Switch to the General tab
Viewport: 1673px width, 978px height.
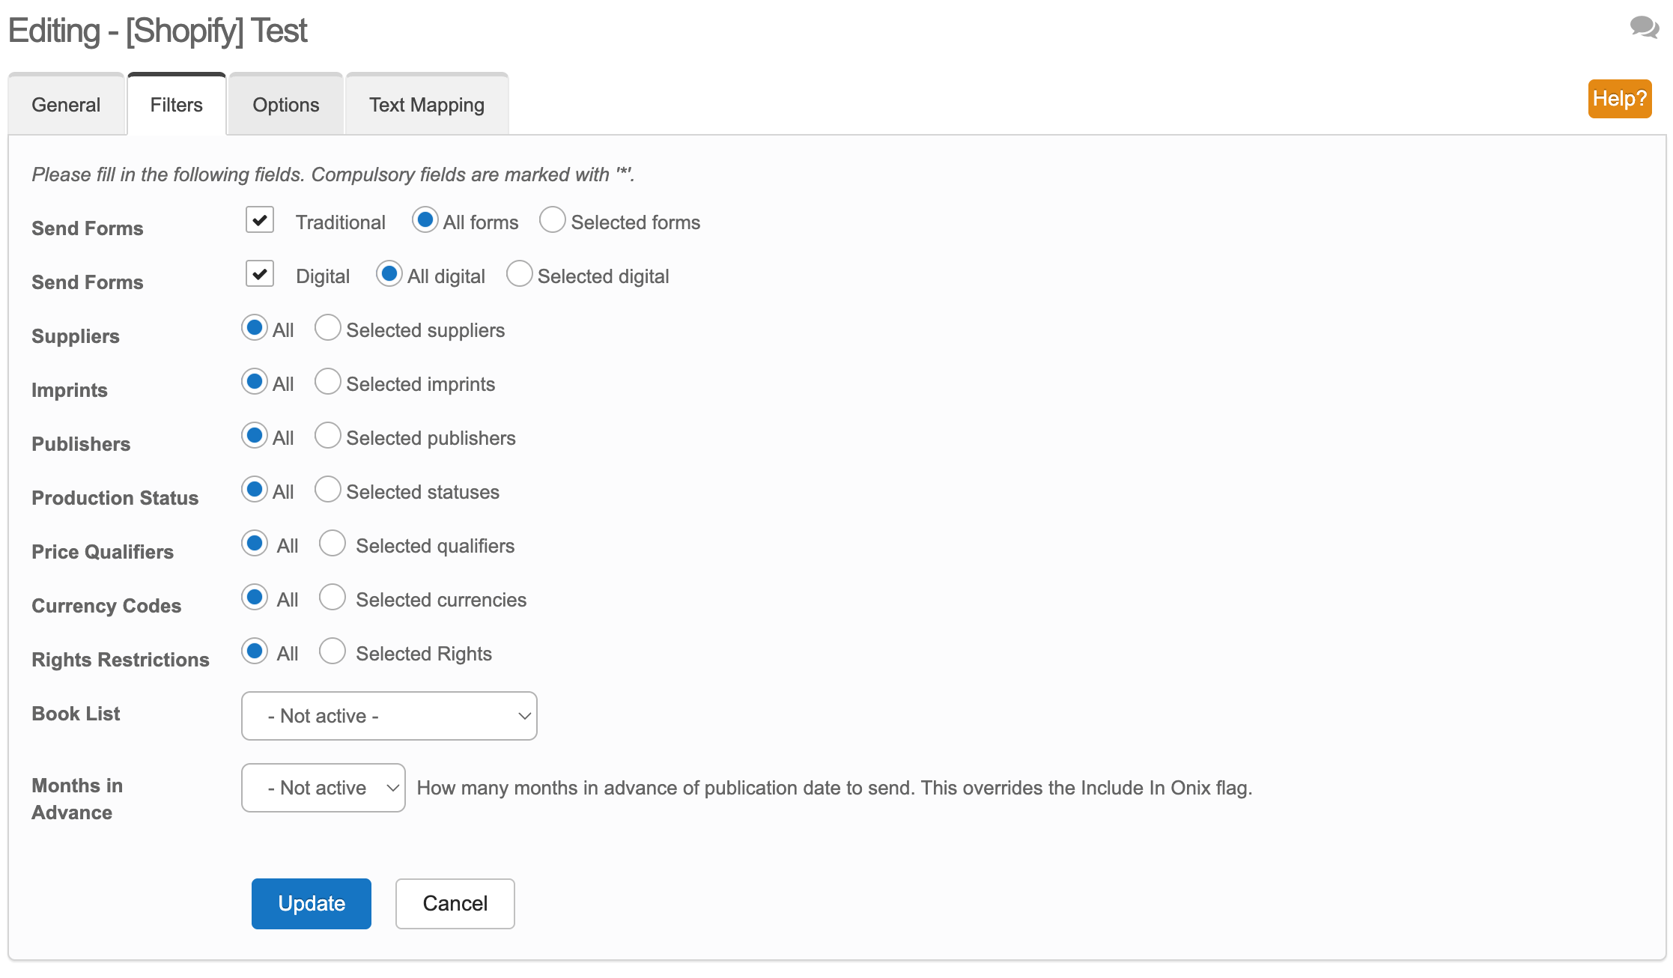pyautogui.click(x=66, y=105)
